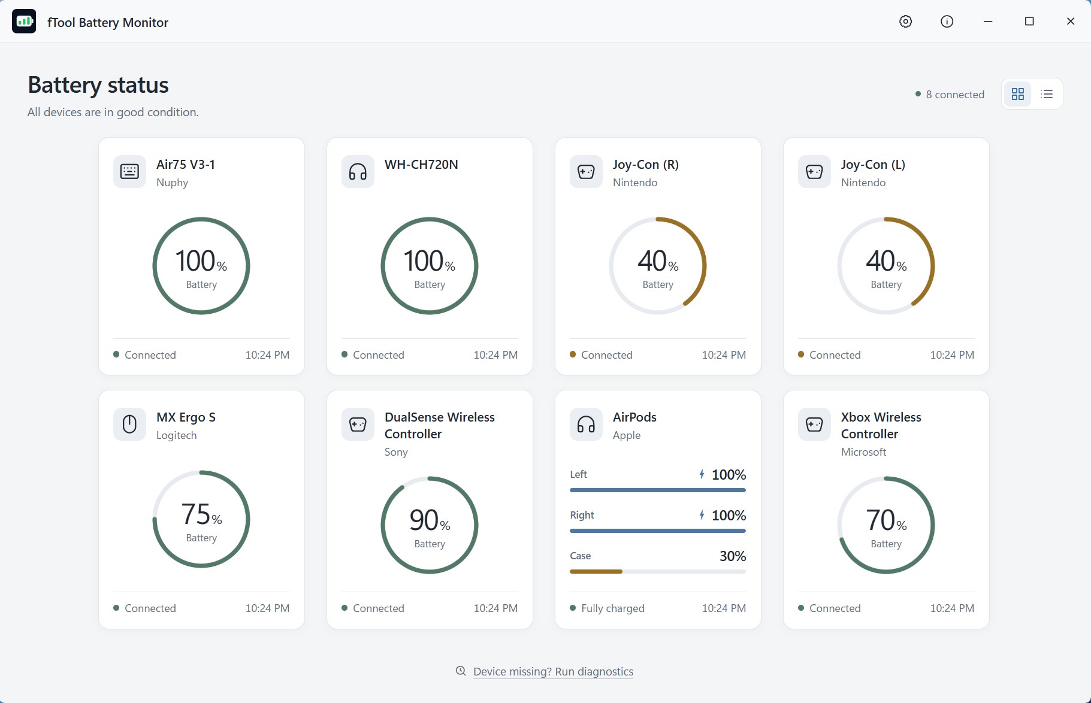This screenshot has width=1091, height=703.
Task: Click the charging bolt for Left AirPod
Action: point(702,474)
